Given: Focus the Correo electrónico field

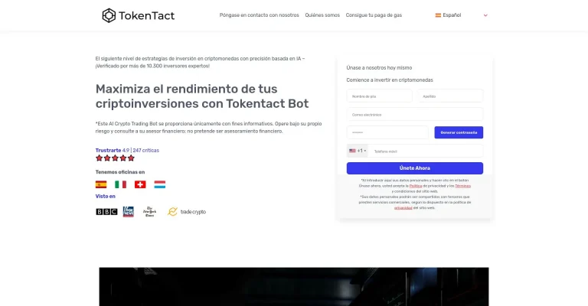Looking at the screenshot, I should point(415,115).
